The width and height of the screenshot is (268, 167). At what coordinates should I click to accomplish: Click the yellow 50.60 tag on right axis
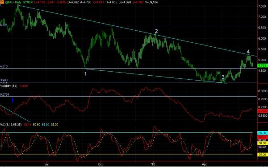pyautogui.click(x=262, y=143)
